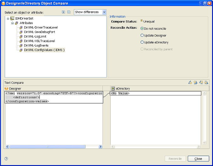Click the help question mark icon

coord(6,158)
